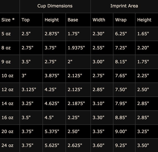Viewport: 158px width, 152px height.
Task: Select the 8.15" wrap value cell
Action: (124, 62)
